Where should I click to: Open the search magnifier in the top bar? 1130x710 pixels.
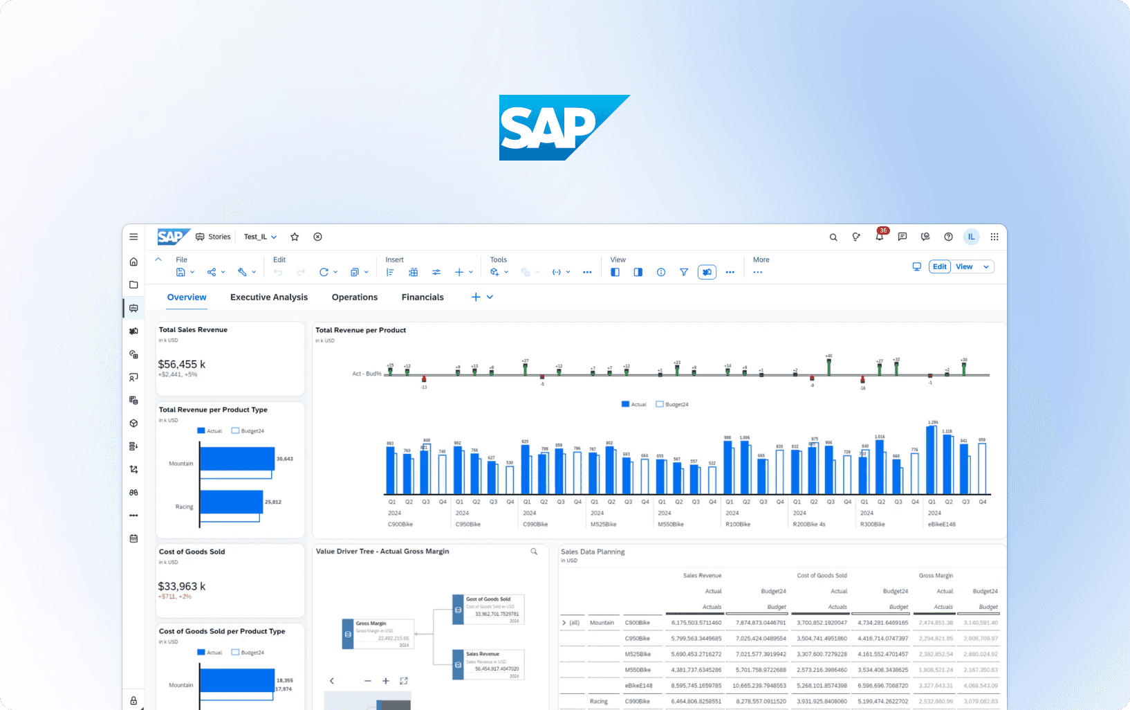(833, 237)
